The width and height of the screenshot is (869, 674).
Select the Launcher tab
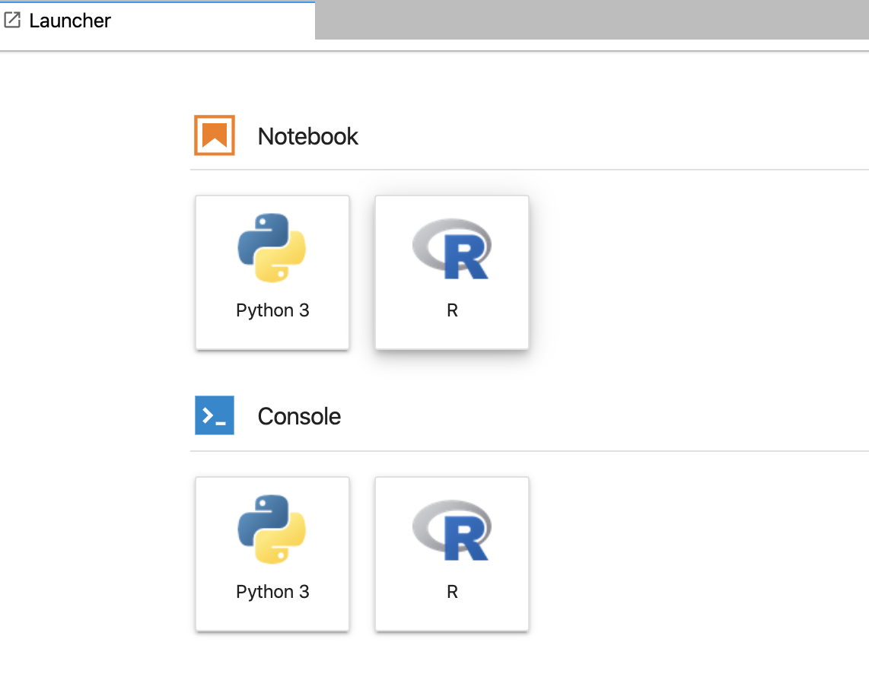click(x=158, y=21)
